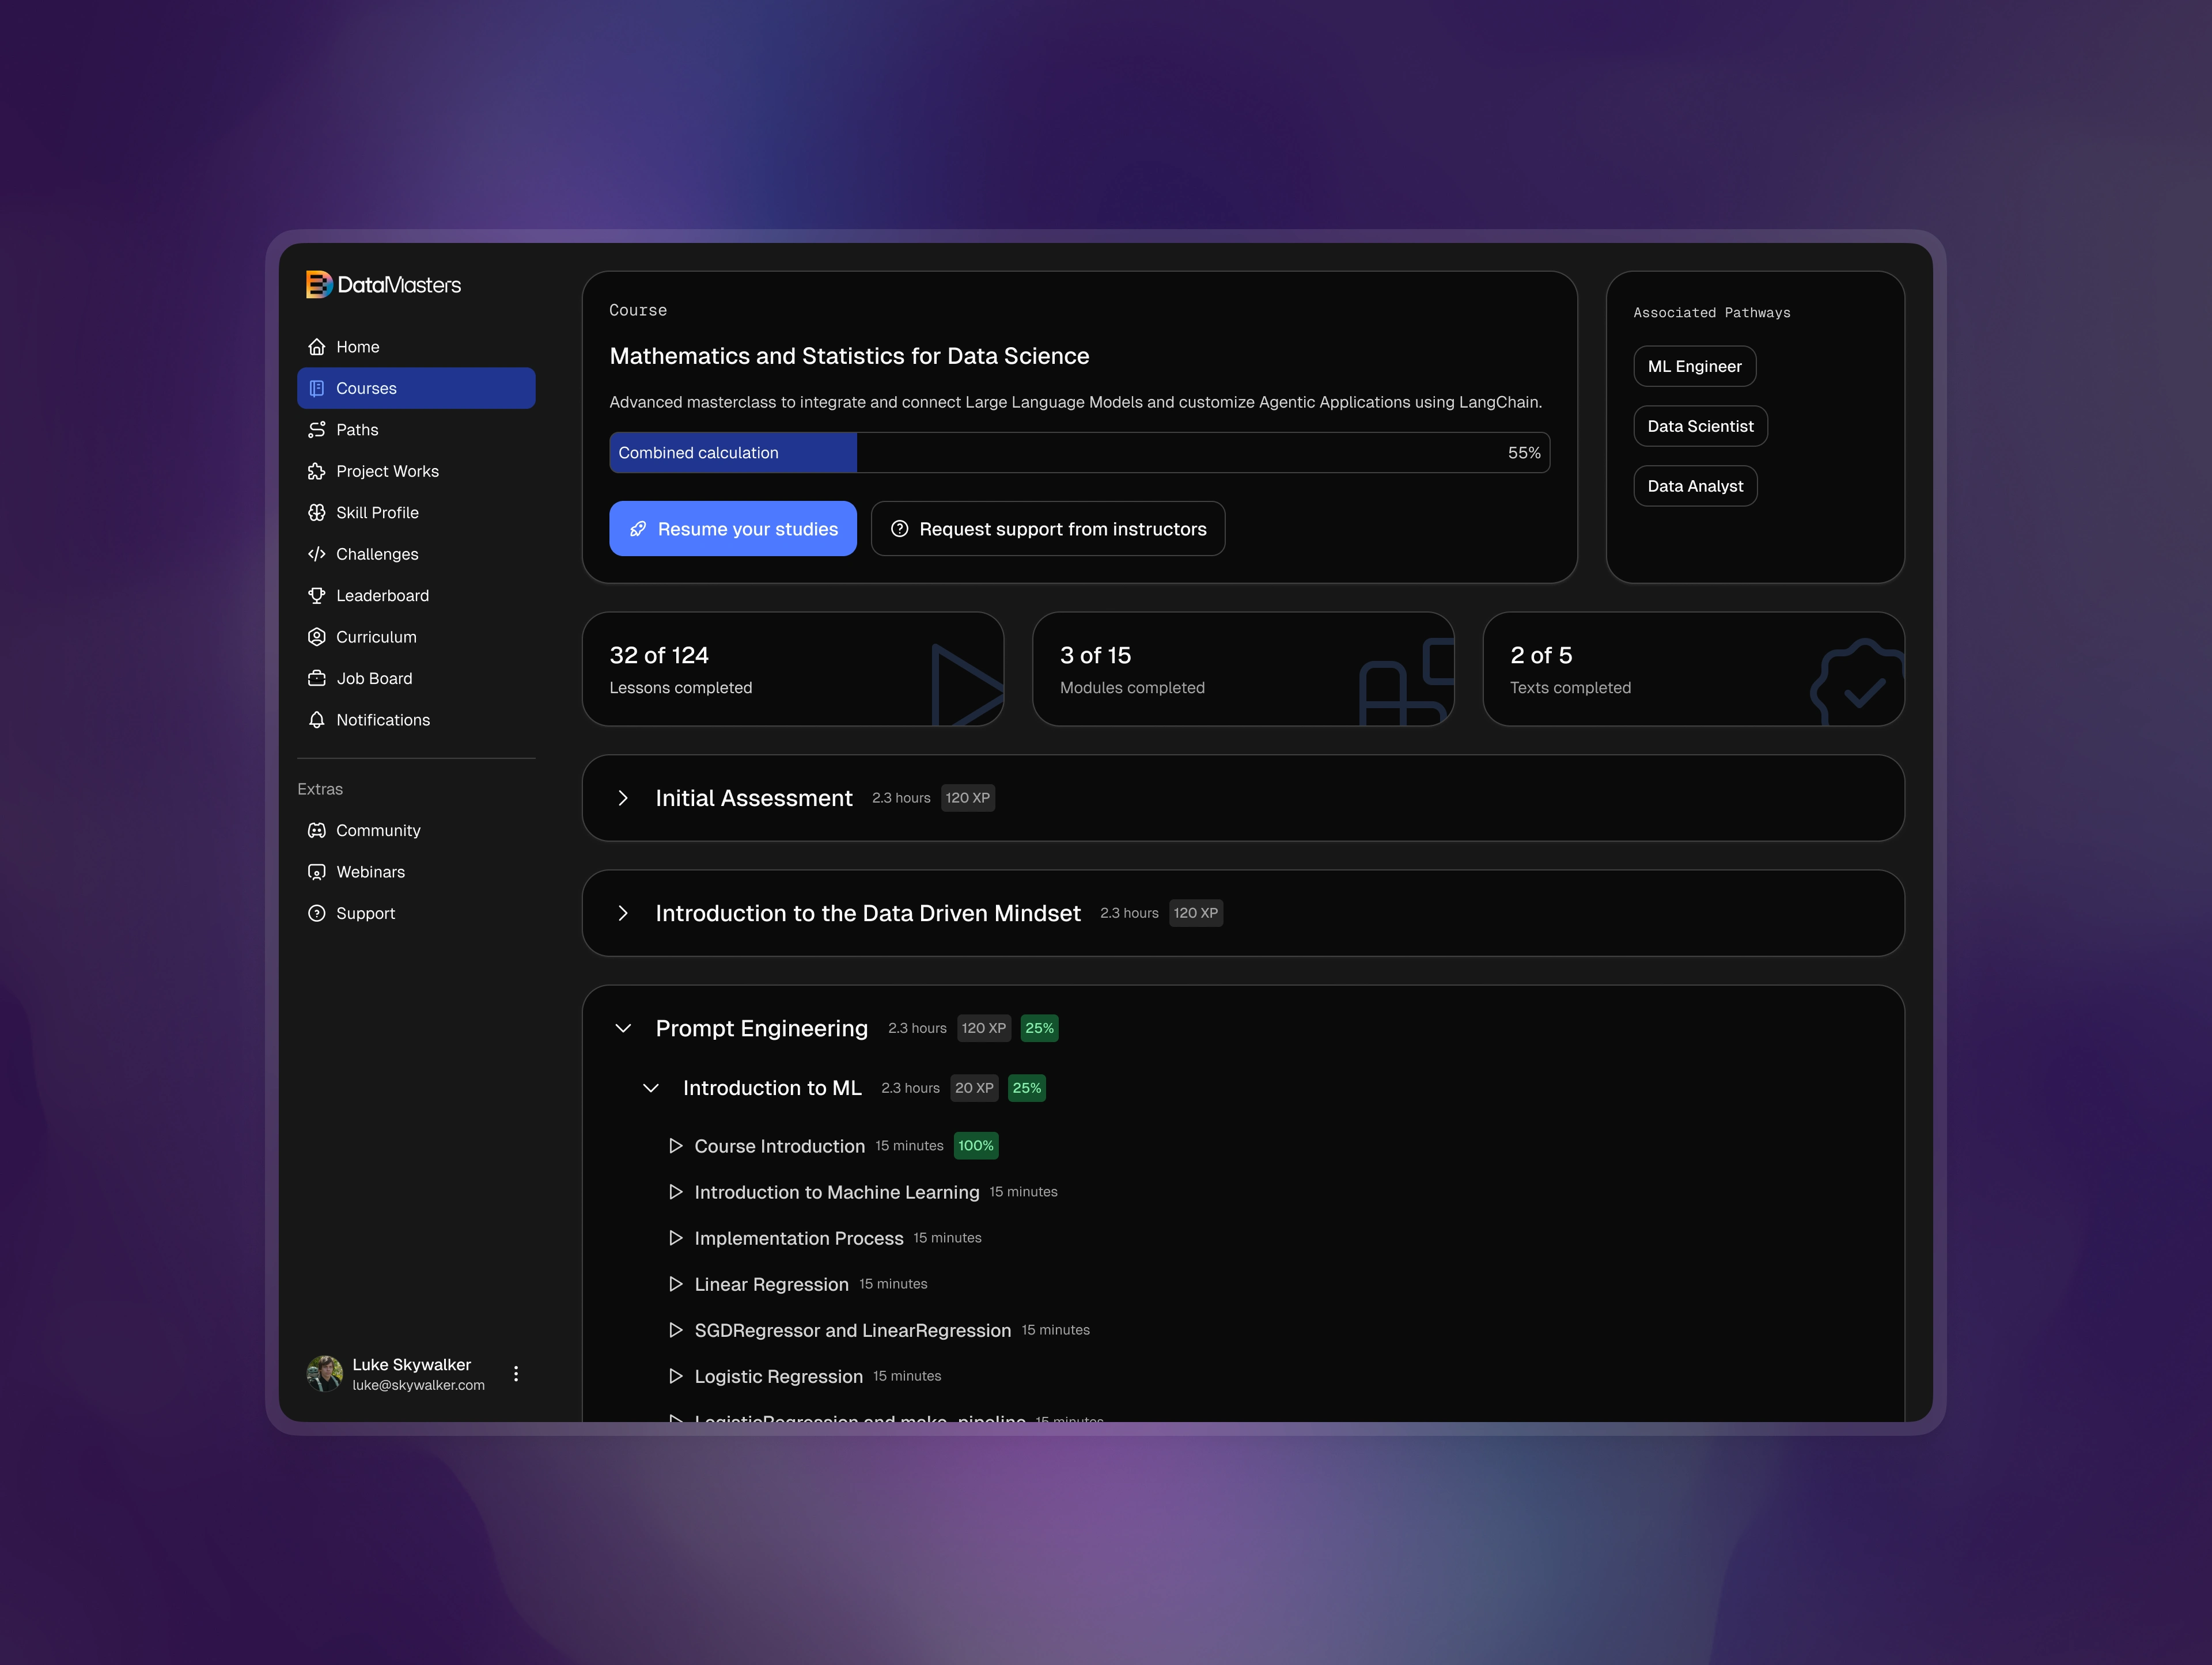Select the Home icon in the sidebar
2212x1665 pixels.
tap(317, 347)
